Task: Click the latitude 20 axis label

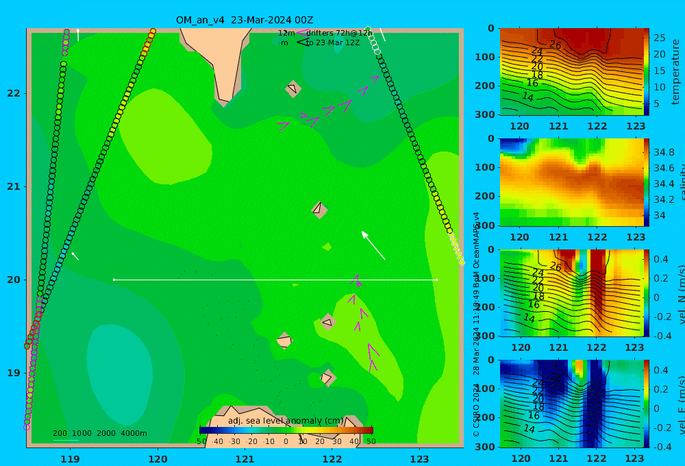Action: coord(14,280)
